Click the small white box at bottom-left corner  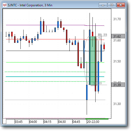4,121
